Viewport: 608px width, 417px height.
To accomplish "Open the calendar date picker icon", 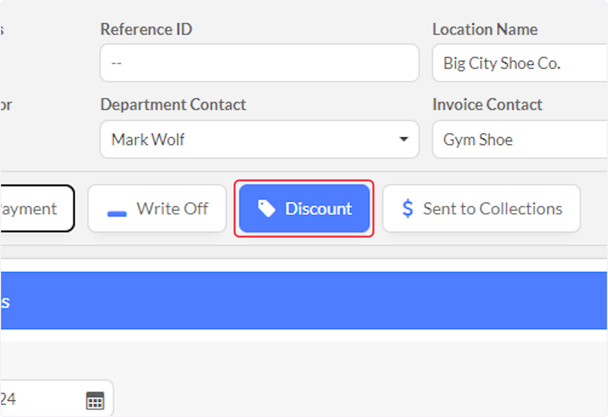I will tap(95, 400).
